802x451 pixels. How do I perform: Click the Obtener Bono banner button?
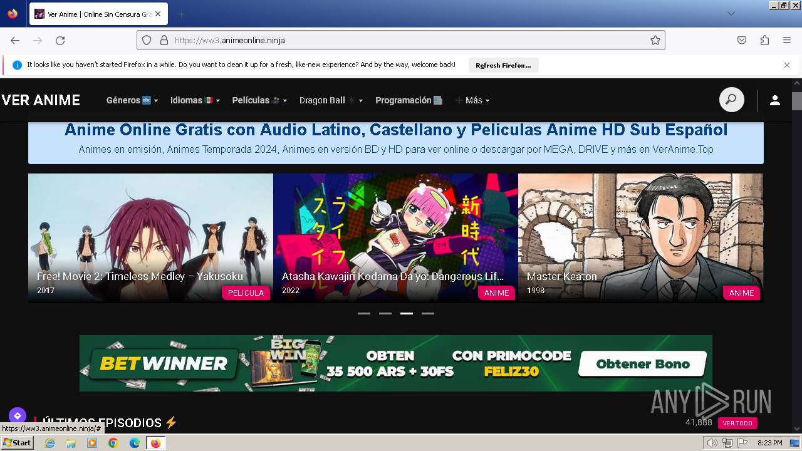[642, 364]
